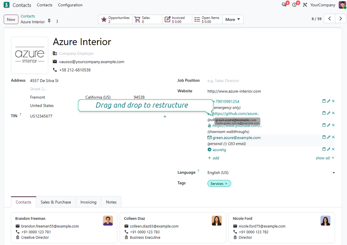Edit the github.com link entry
Image resolution: width=347 pixels, height=245 pixels.
coord(329,113)
